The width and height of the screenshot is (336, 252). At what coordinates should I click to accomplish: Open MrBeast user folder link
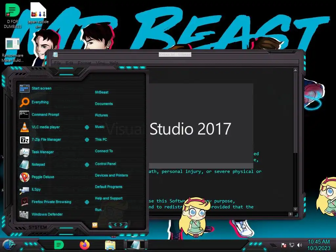tap(102, 92)
